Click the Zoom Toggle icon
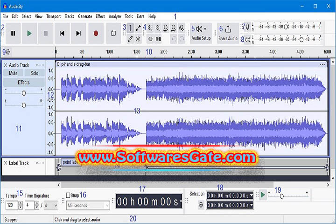The image size is (336, 224). tap(182, 28)
